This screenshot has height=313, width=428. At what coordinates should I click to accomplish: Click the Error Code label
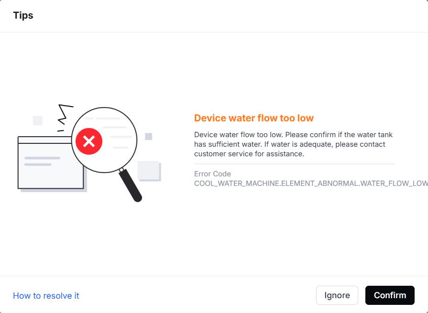click(212, 173)
